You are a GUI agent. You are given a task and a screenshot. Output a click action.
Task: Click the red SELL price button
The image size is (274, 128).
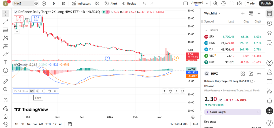pyautogui.click(x=19, y=18)
